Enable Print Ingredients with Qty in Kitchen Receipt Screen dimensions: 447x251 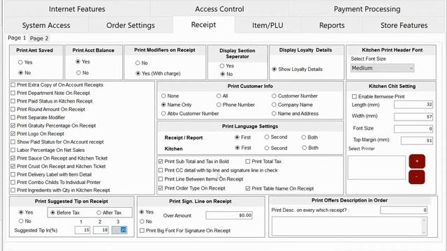tap(13, 190)
